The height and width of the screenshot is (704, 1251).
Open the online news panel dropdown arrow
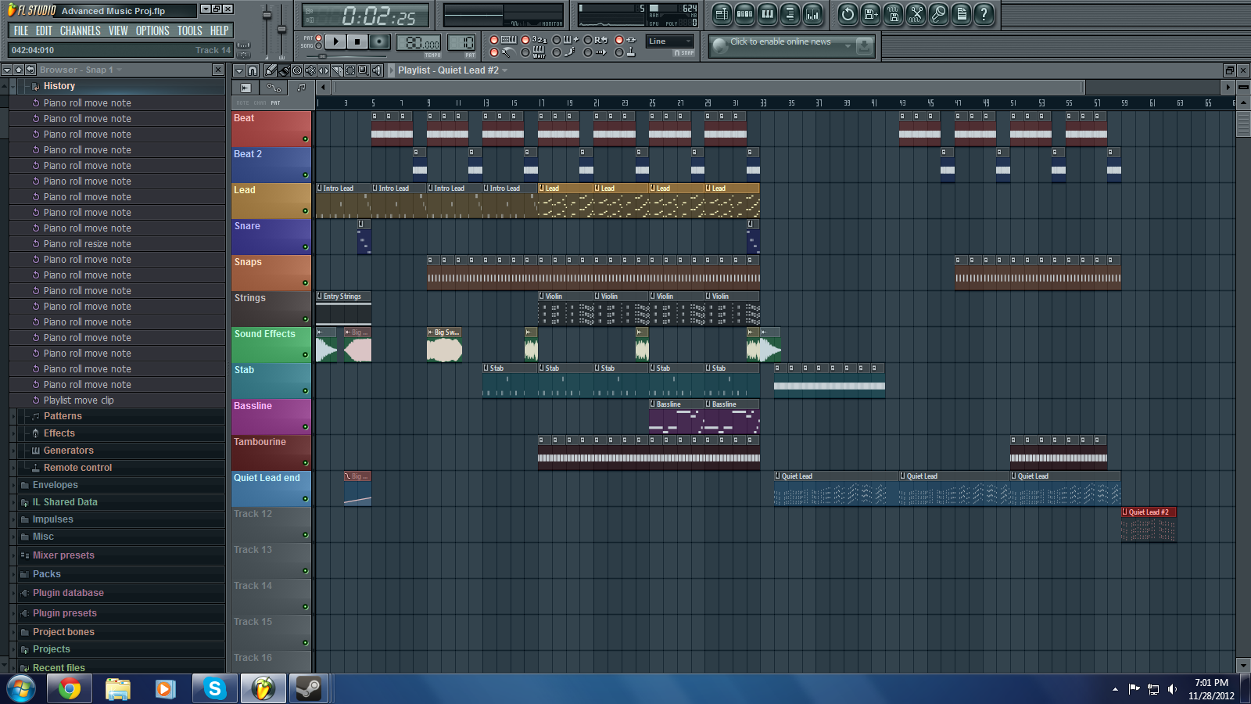pos(848,46)
